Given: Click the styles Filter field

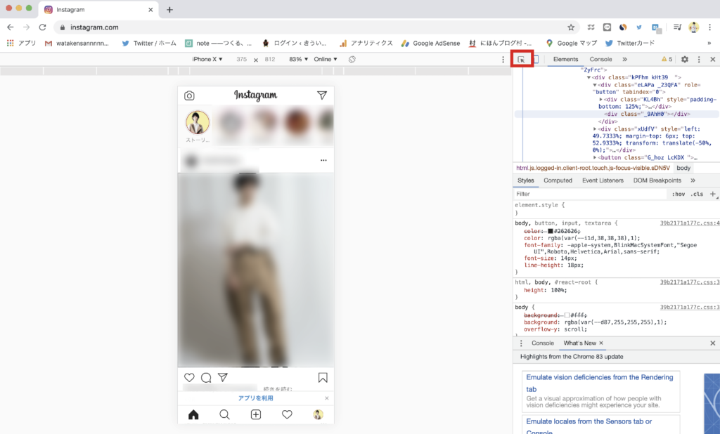Looking at the screenshot, I should (590, 194).
